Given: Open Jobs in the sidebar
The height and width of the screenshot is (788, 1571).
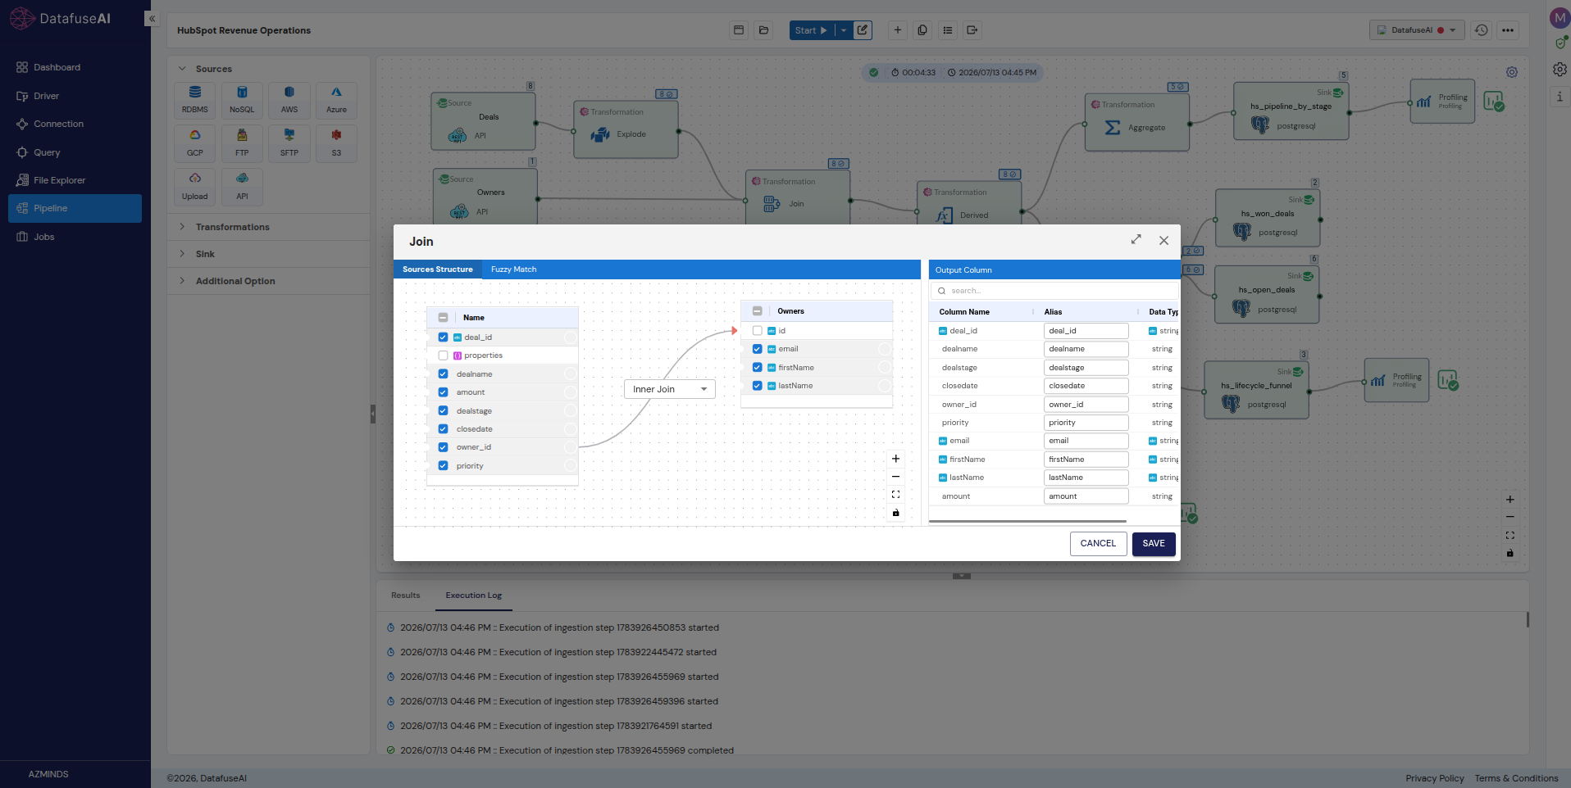Looking at the screenshot, I should point(75,237).
